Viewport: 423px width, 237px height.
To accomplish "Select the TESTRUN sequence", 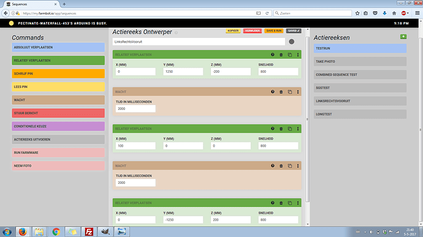I will (360, 48).
